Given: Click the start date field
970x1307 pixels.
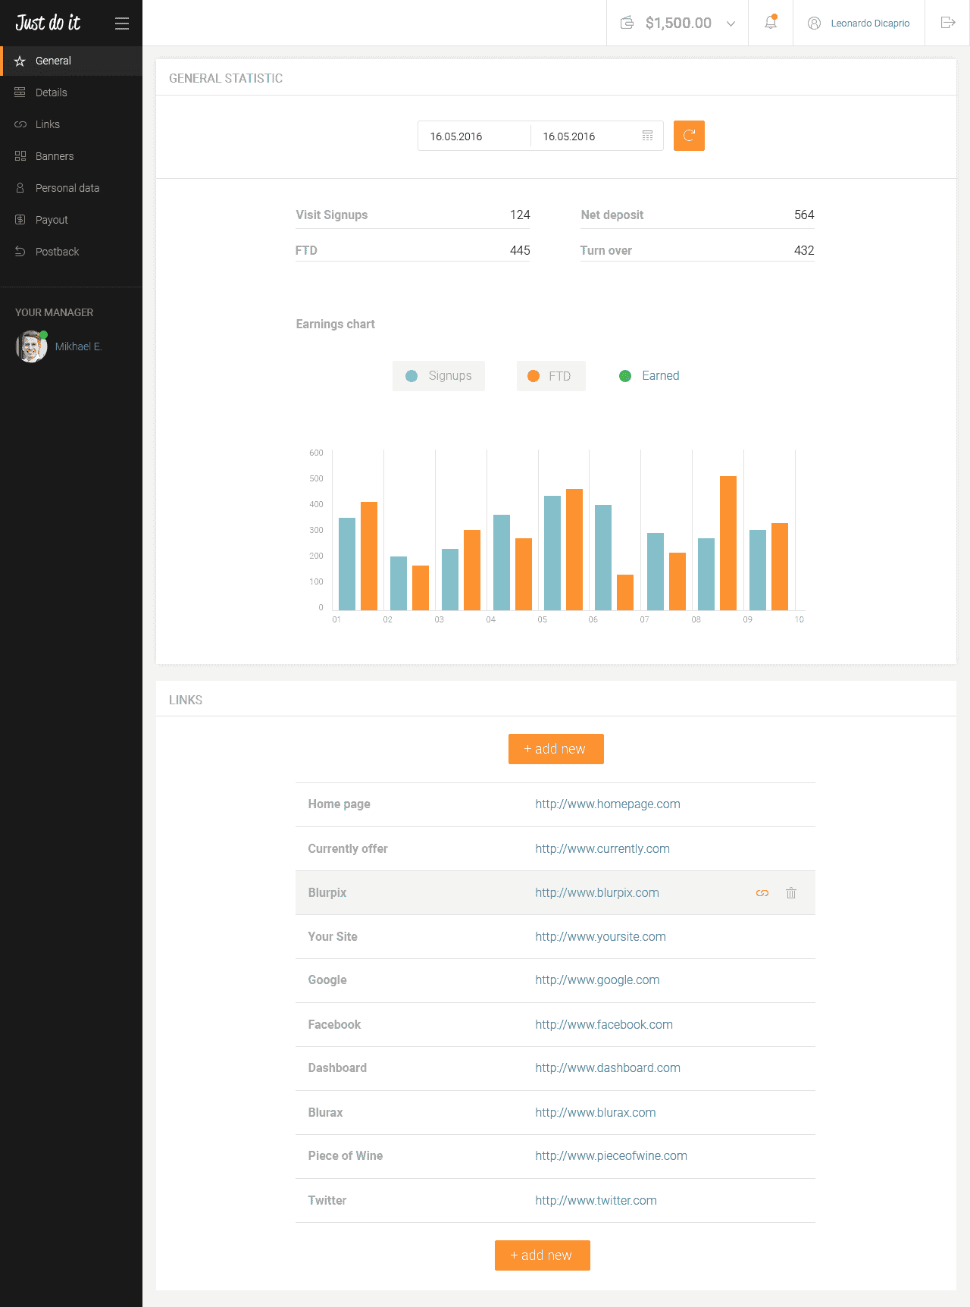Looking at the screenshot, I should 473,136.
